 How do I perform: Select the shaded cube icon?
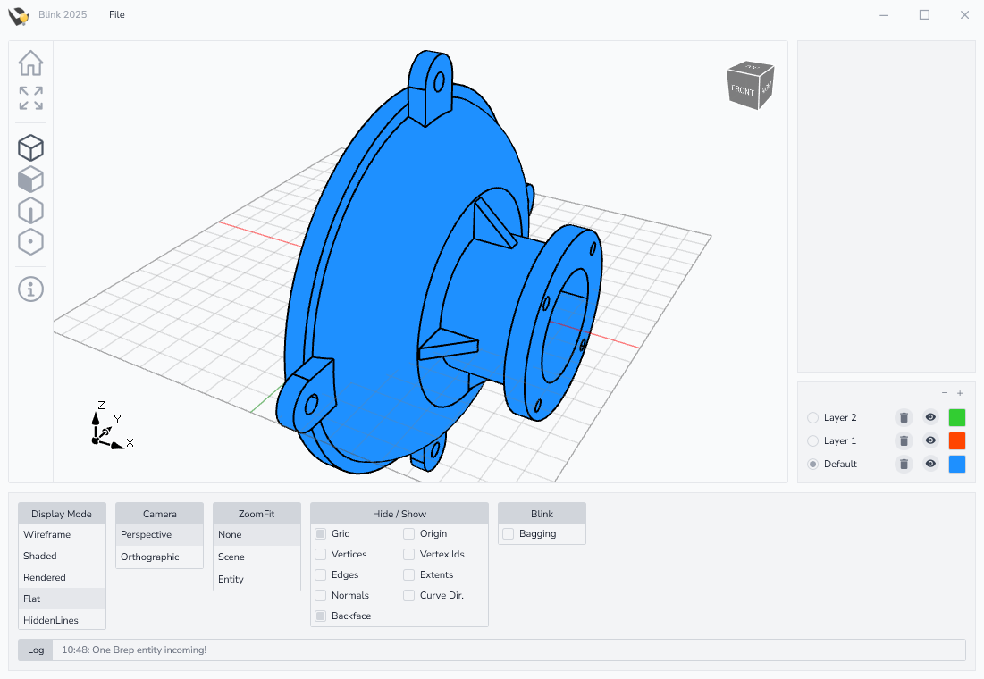(30, 180)
